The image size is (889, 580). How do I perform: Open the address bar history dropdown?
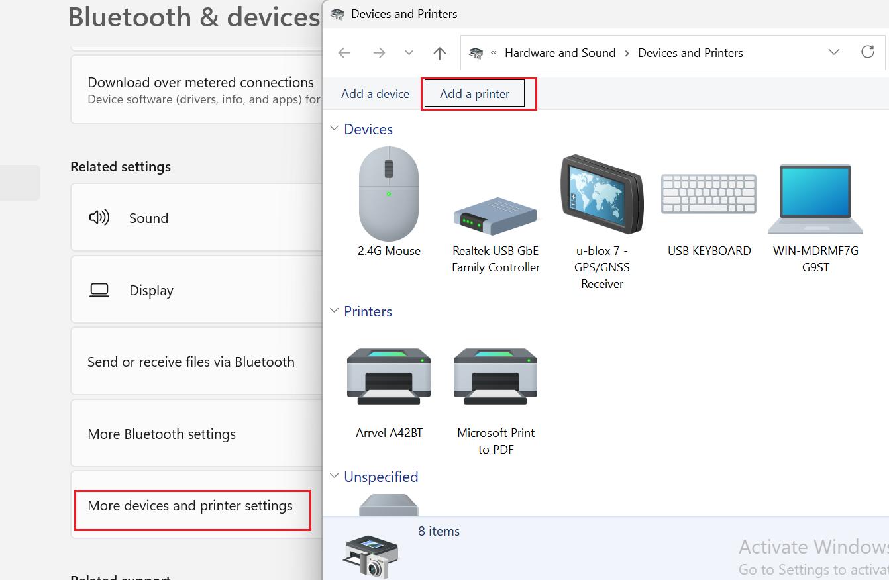click(x=834, y=52)
